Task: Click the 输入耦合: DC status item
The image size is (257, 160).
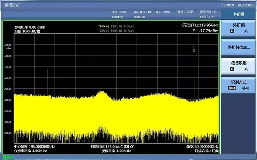Action: [143, 12]
